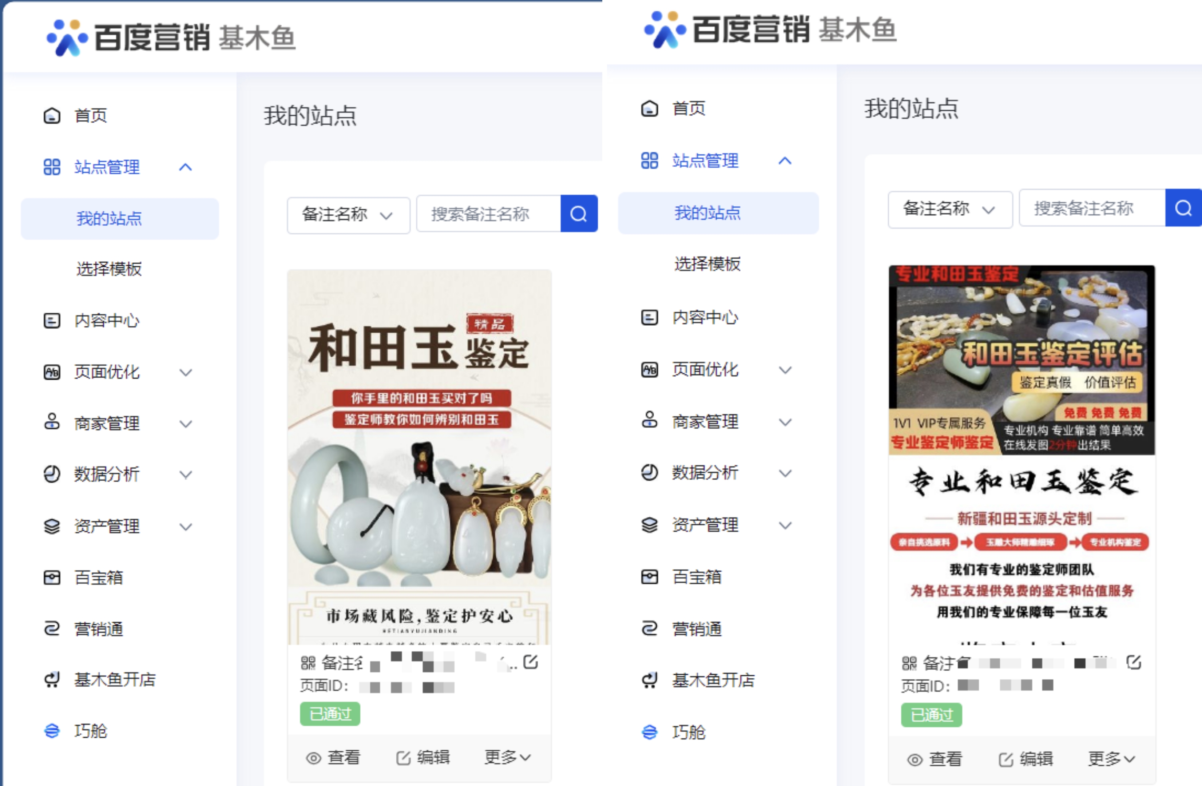
Task: Select the 数据分析 data analysis icon
Action: pos(51,474)
